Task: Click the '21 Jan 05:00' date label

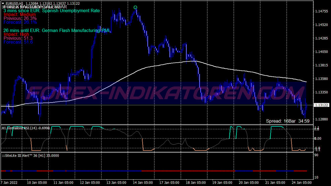Action: pyautogui.click(x=275, y=182)
